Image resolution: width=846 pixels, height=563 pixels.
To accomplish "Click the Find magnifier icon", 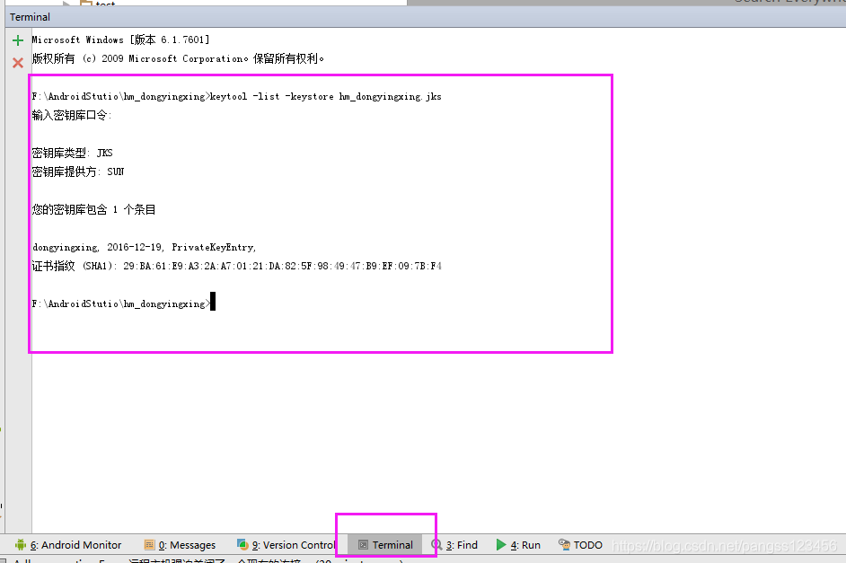I will click(x=436, y=545).
